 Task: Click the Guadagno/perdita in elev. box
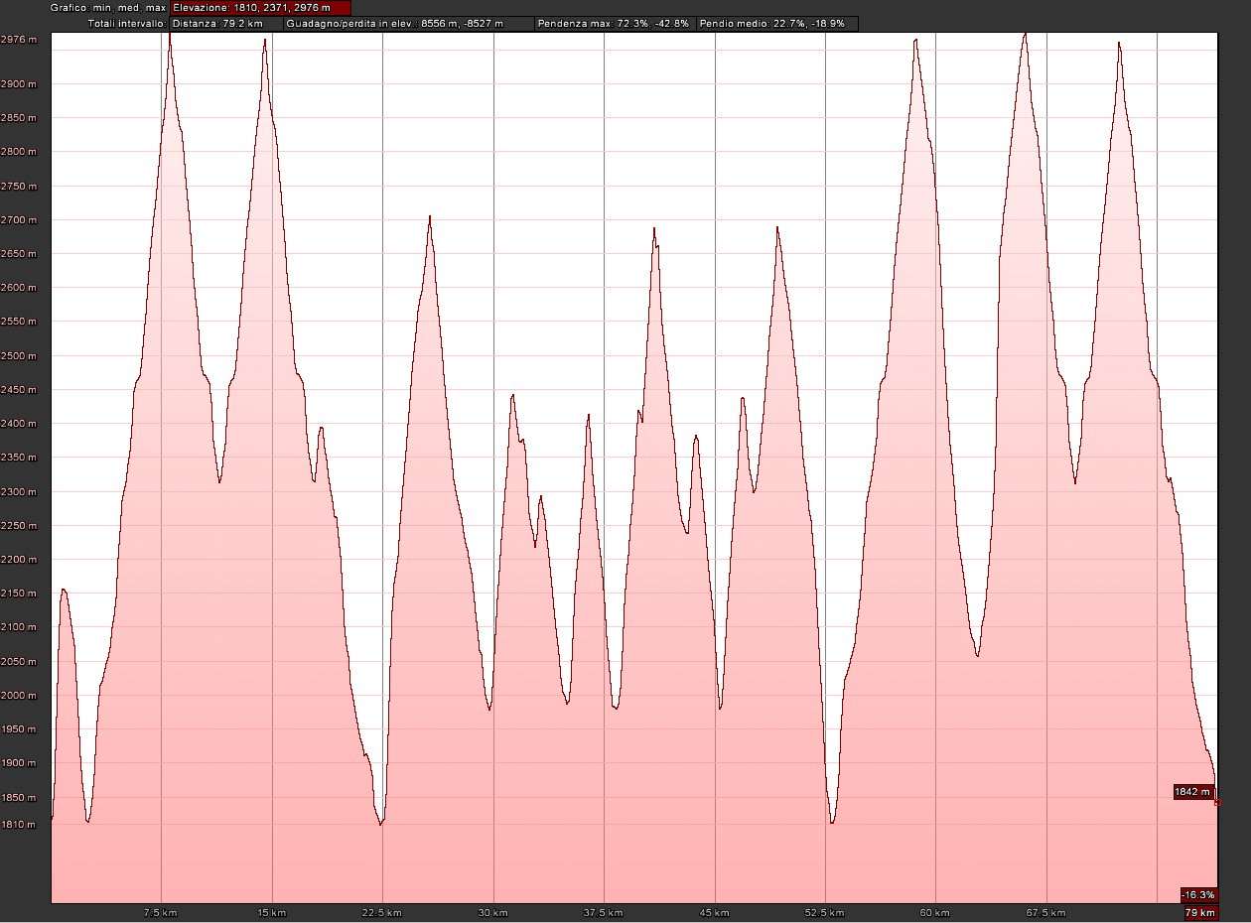pyautogui.click(x=408, y=22)
